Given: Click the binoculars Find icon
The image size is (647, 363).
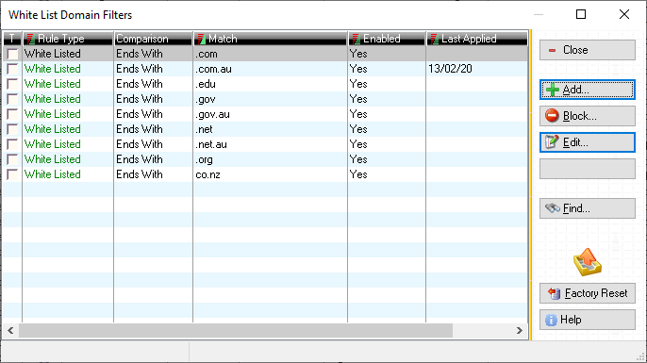Looking at the screenshot, I should point(553,208).
